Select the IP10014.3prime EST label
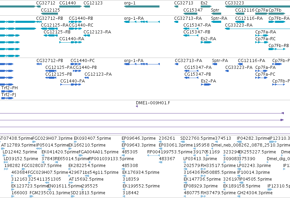 click(x=254, y=172)
